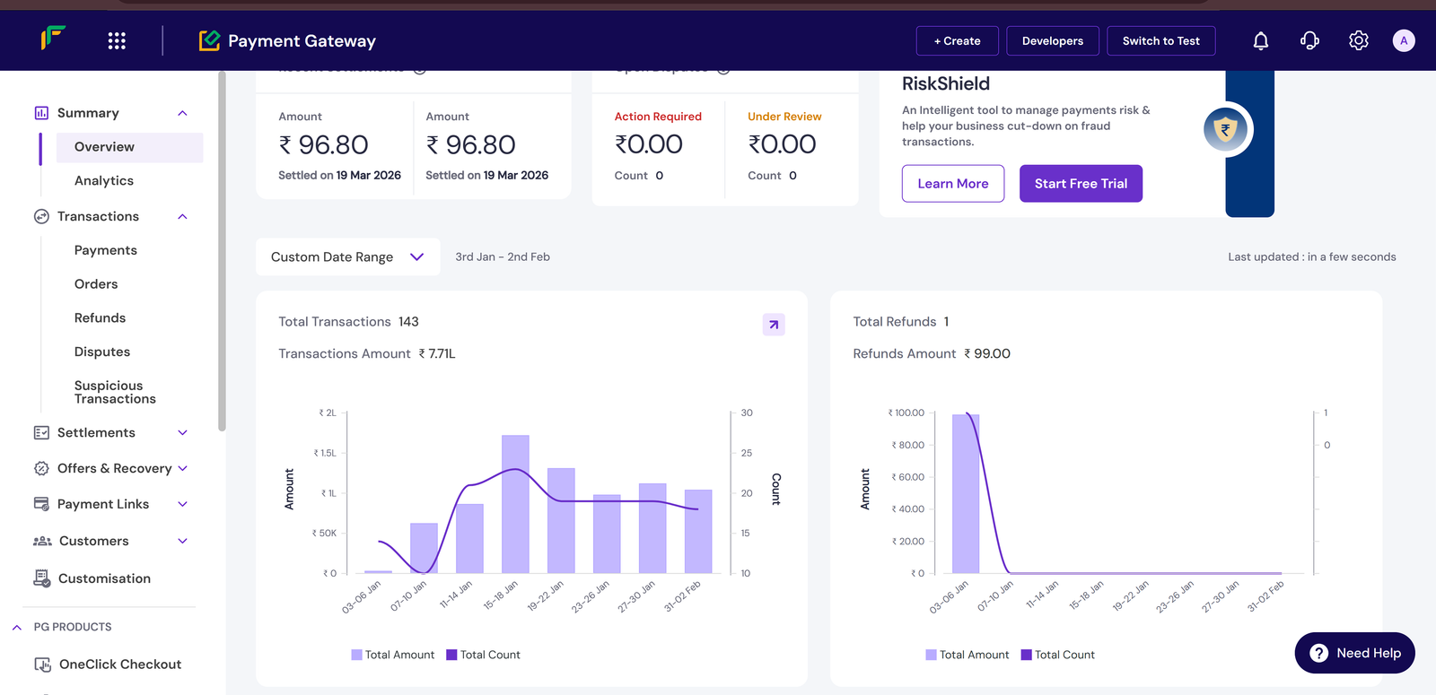Viewport: 1436px width, 695px height.
Task: Click the Payment Gateway product icon
Action: coord(209,40)
